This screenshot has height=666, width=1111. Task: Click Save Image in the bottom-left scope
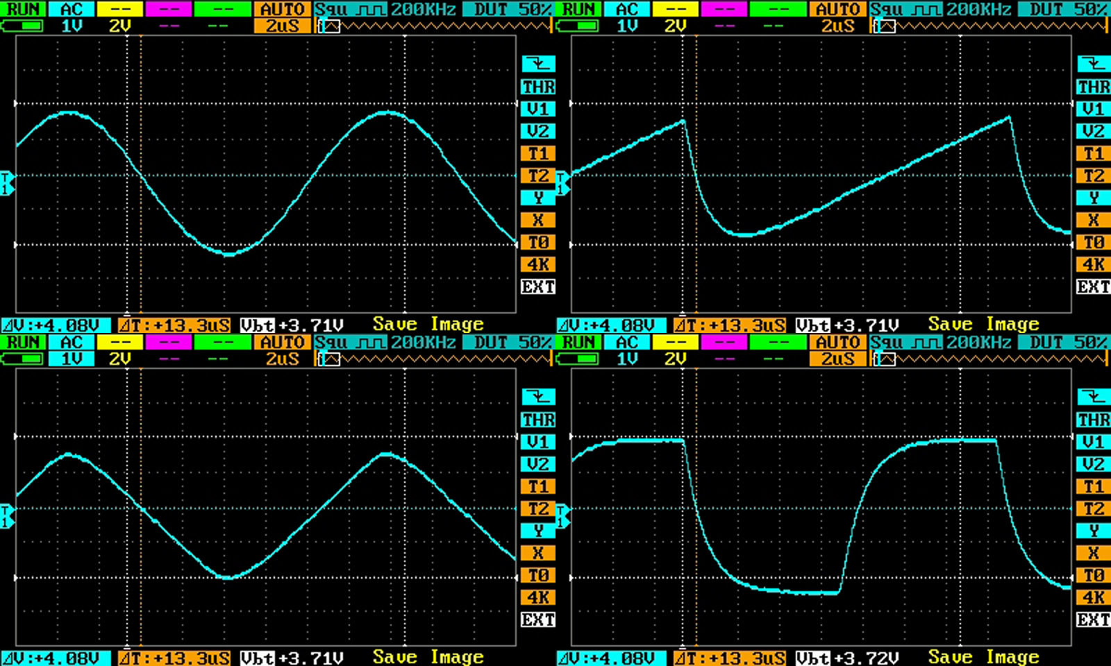point(428,658)
